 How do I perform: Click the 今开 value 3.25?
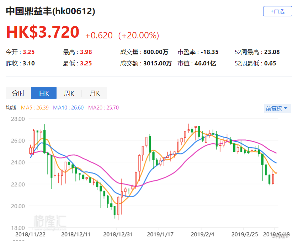(x=28, y=52)
